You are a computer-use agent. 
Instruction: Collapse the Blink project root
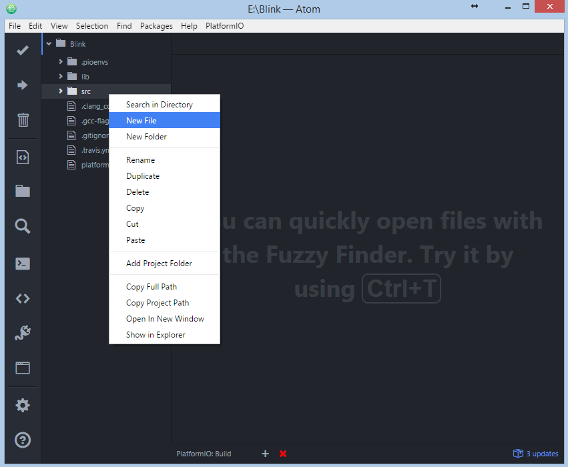point(49,44)
